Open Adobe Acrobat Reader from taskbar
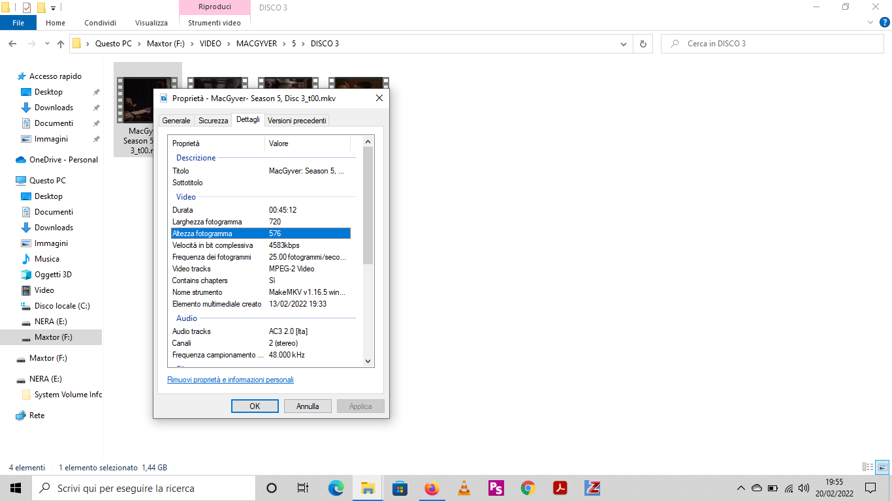This screenshot has height=501, width=892. pyautogui.click(x=560, y=488)
